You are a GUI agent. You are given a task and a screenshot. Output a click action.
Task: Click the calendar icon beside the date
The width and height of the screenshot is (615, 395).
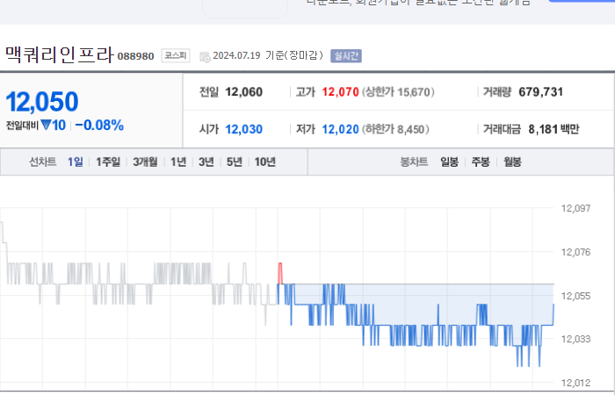pos(205,57)
